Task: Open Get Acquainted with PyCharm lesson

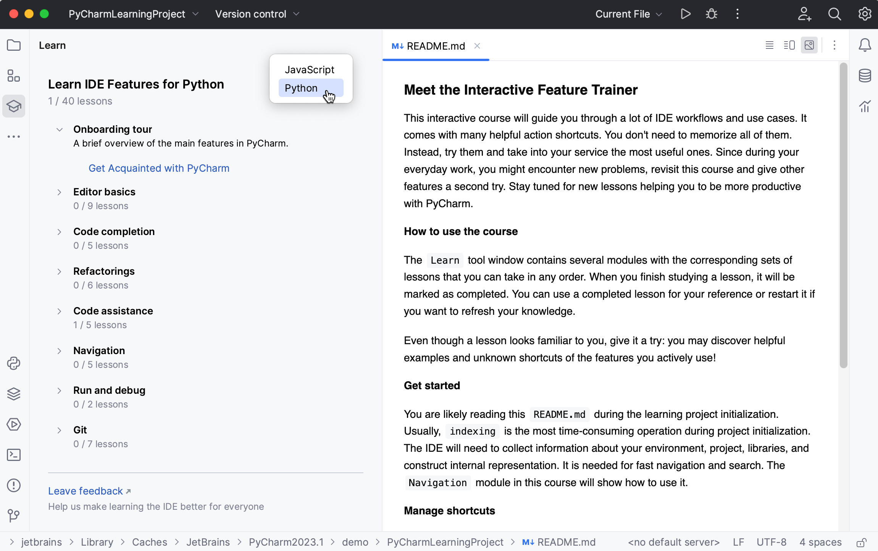Action: 159,168
